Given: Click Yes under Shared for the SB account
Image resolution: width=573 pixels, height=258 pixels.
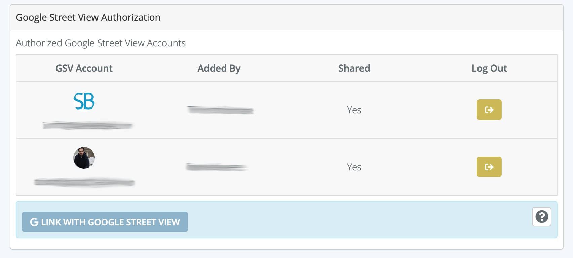Looking at the screenshot, I should (354, 110).
